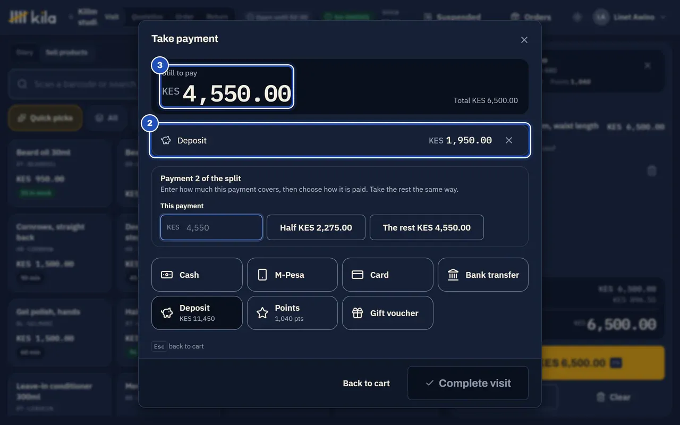Select the All category filter in background

(107, 118)
